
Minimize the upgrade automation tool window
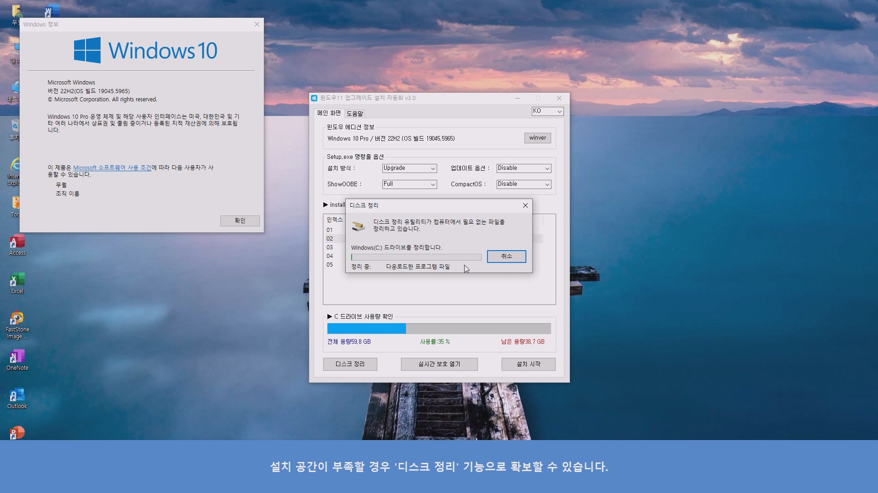(x=518, y=98)
